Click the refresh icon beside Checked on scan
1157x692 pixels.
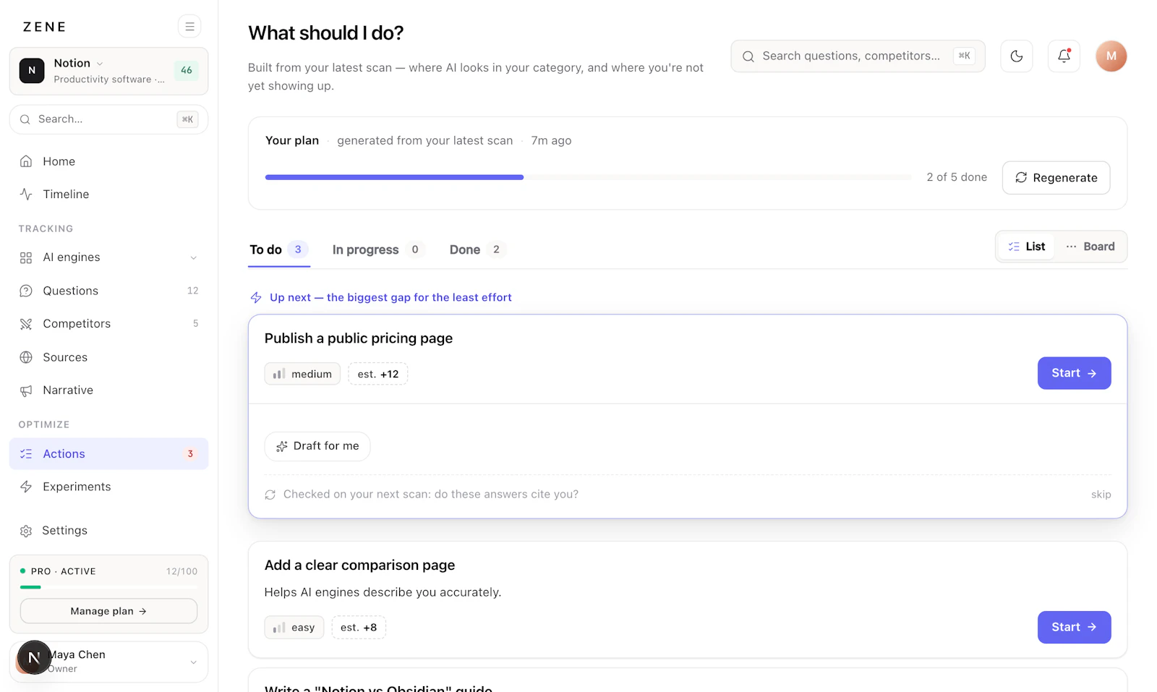pyautogui.click(x=270, y=495)
